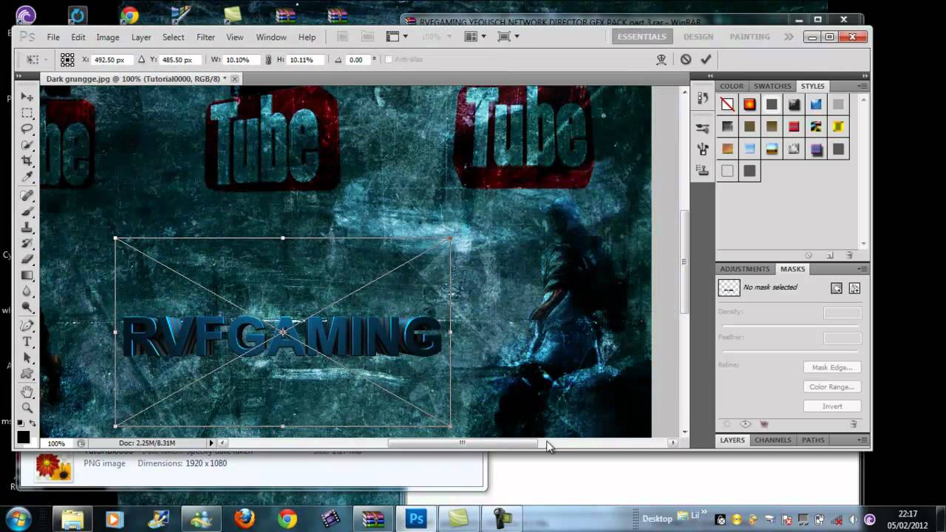Select the Zoom tool

tap(27, 407)
